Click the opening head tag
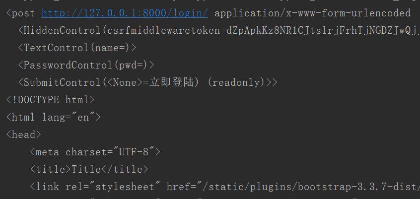This screenshot has height=199, width=420. 24,134
